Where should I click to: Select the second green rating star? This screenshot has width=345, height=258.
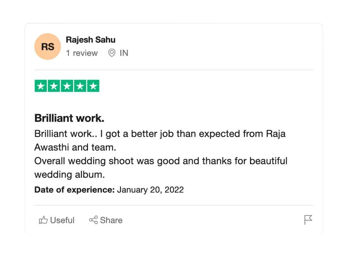pyautogui.click(x=54, y=86)
